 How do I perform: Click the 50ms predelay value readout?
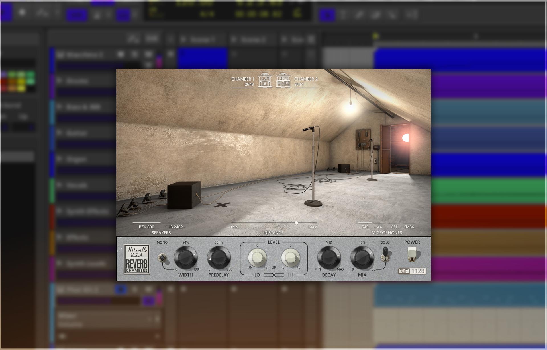(219, 242)
